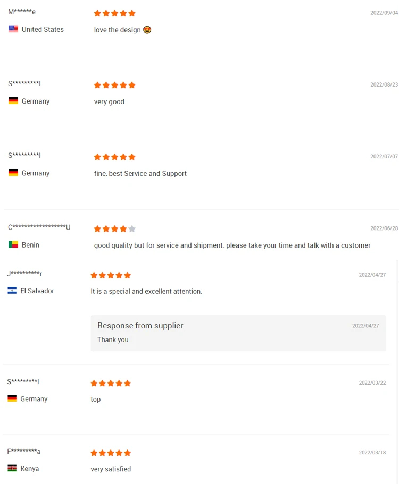Click the star rating on the El Salvador review
The height and width of the screenshot is (484, 399).
111,275
